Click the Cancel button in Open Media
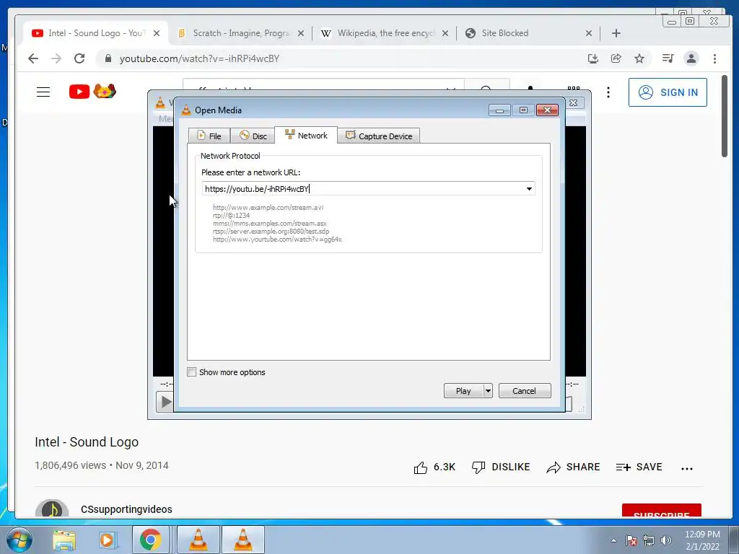This screenshot has width=739, height=554. (x=525, y=391)
